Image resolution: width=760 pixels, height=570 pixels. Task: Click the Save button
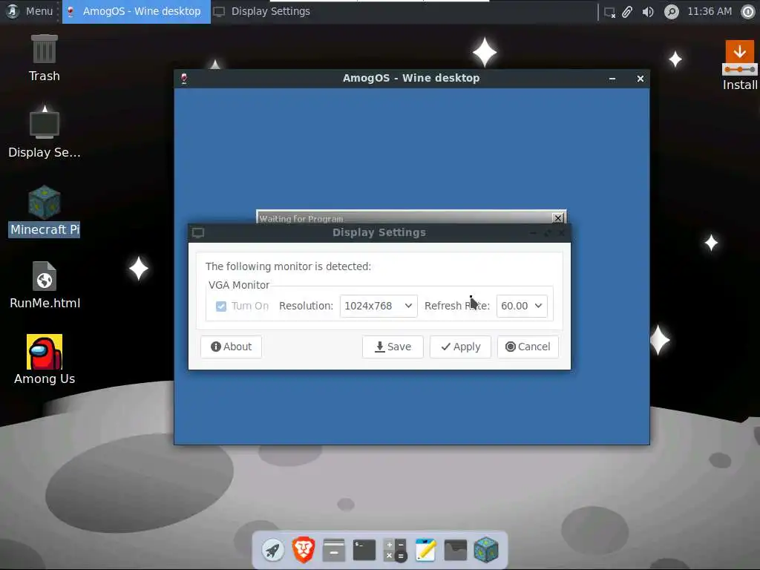[x=393, y=347]
